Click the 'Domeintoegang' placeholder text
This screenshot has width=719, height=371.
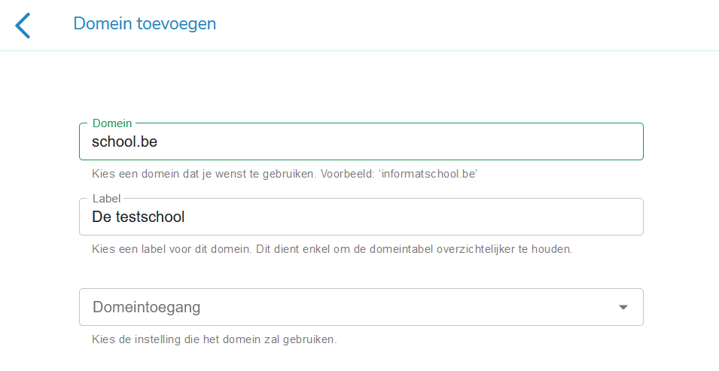(x=146, y=307)
